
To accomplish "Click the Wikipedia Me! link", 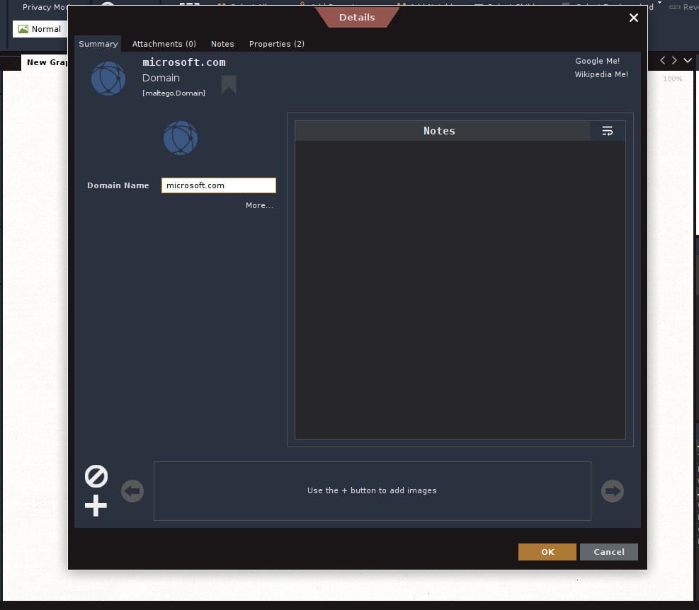I will pyautogui.click(x=601, y=74).
